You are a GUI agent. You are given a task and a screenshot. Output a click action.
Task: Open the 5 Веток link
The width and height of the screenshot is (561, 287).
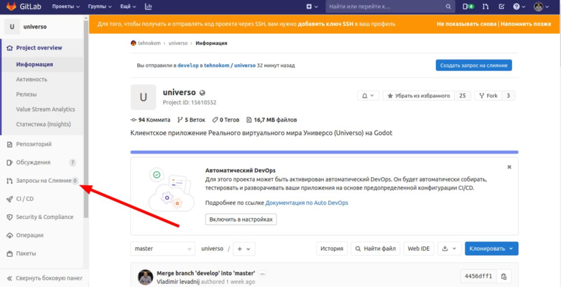point(190,120)
